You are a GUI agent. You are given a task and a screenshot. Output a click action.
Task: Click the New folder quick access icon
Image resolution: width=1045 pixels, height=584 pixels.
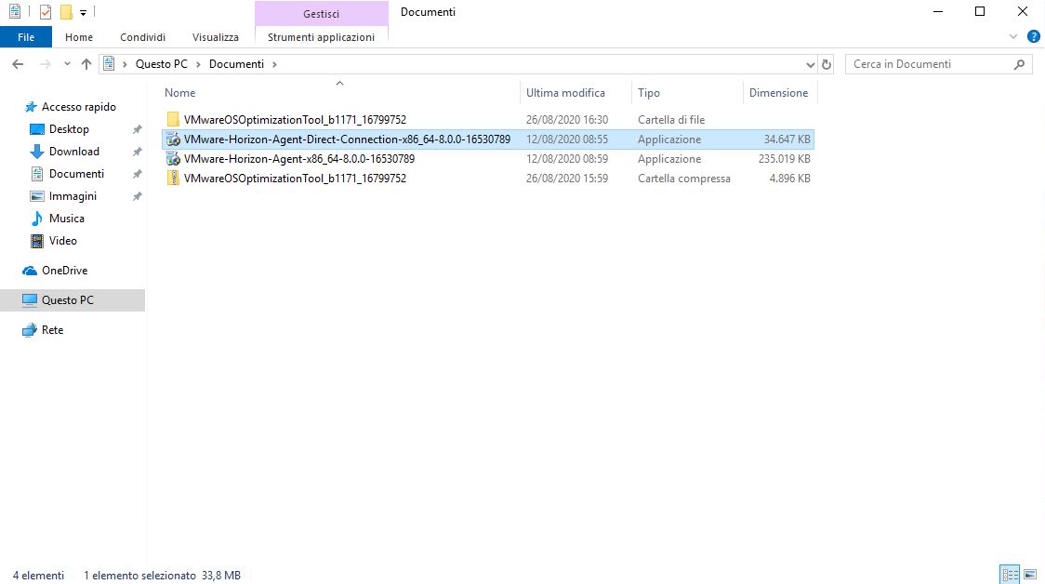[x=66, y=12]
